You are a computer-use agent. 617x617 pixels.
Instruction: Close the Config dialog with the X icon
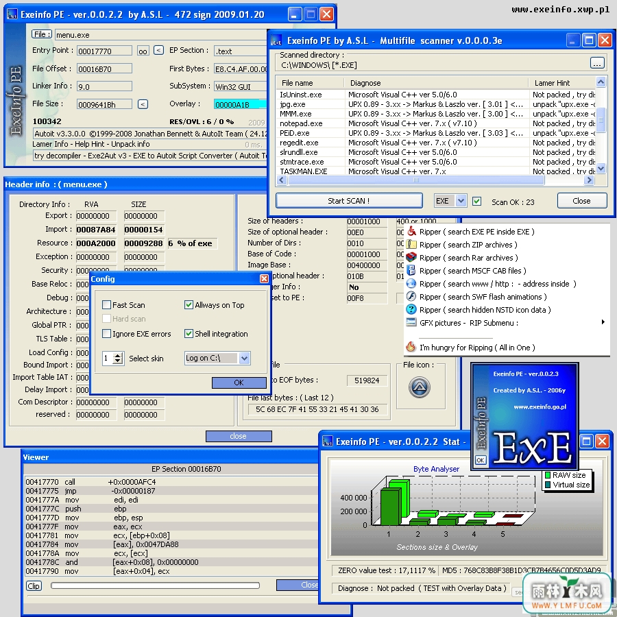pos(264,278)
